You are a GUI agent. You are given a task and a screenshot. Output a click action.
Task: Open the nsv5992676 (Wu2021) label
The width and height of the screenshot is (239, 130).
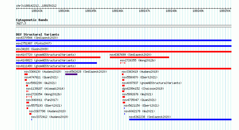137,94
